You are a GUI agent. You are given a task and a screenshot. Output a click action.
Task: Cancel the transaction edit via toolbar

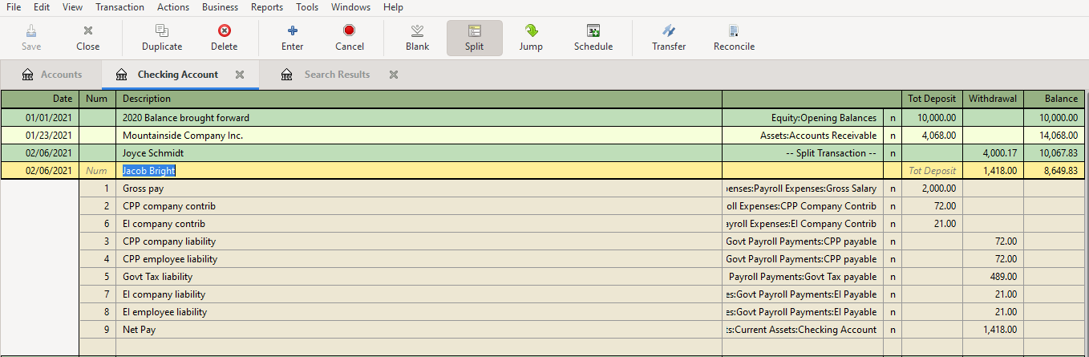click(x=349, y=38)
